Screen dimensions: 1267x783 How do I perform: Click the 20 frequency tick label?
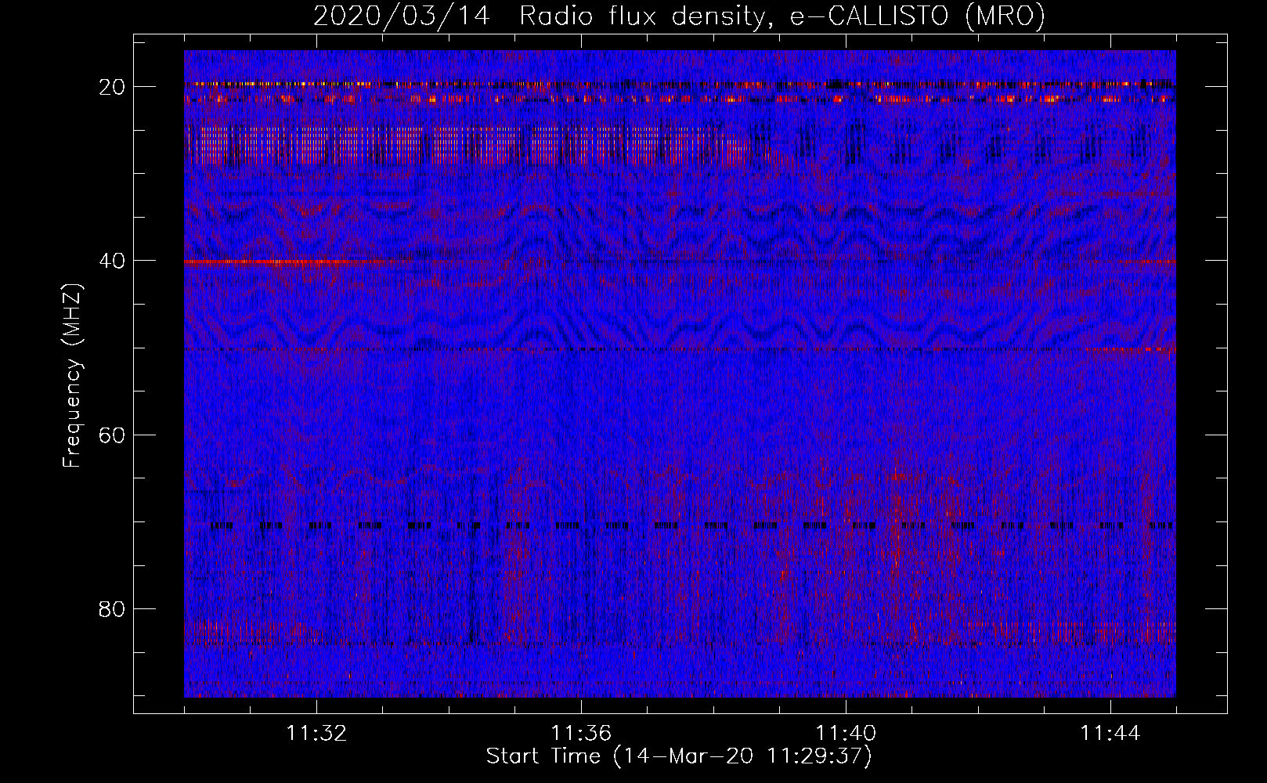(113, 87)
